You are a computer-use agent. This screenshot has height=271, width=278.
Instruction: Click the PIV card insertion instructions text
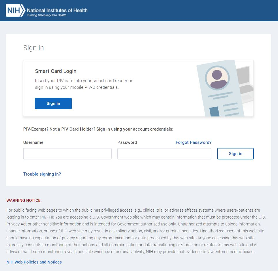[x=84, y=84]
